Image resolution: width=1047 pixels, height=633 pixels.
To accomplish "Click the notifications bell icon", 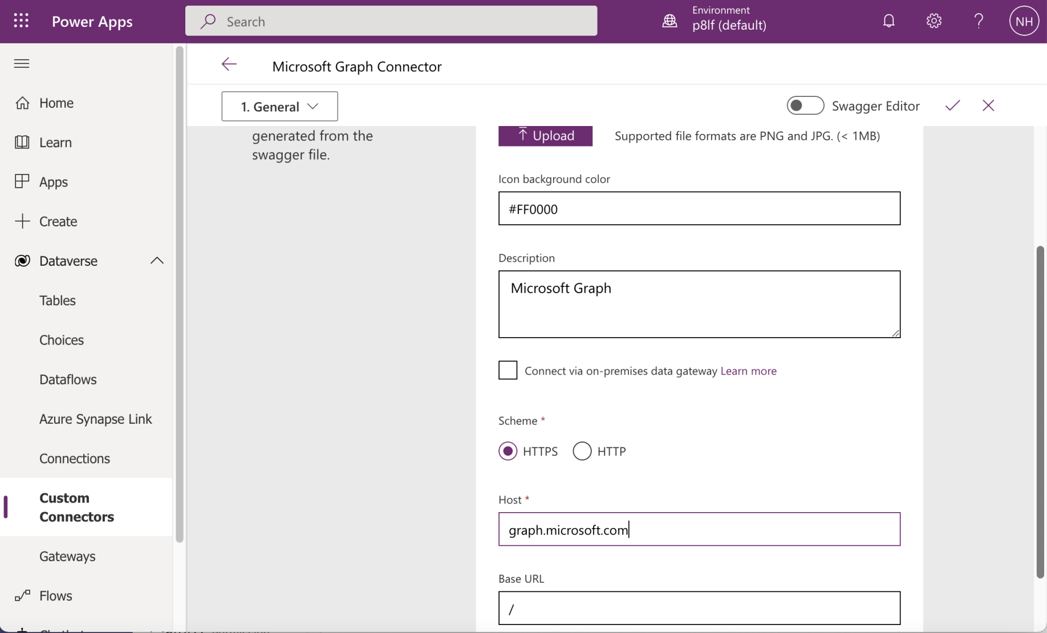I will (x=888, y=21).
